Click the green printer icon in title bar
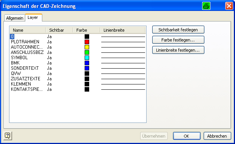 click(x=206, y=6)
